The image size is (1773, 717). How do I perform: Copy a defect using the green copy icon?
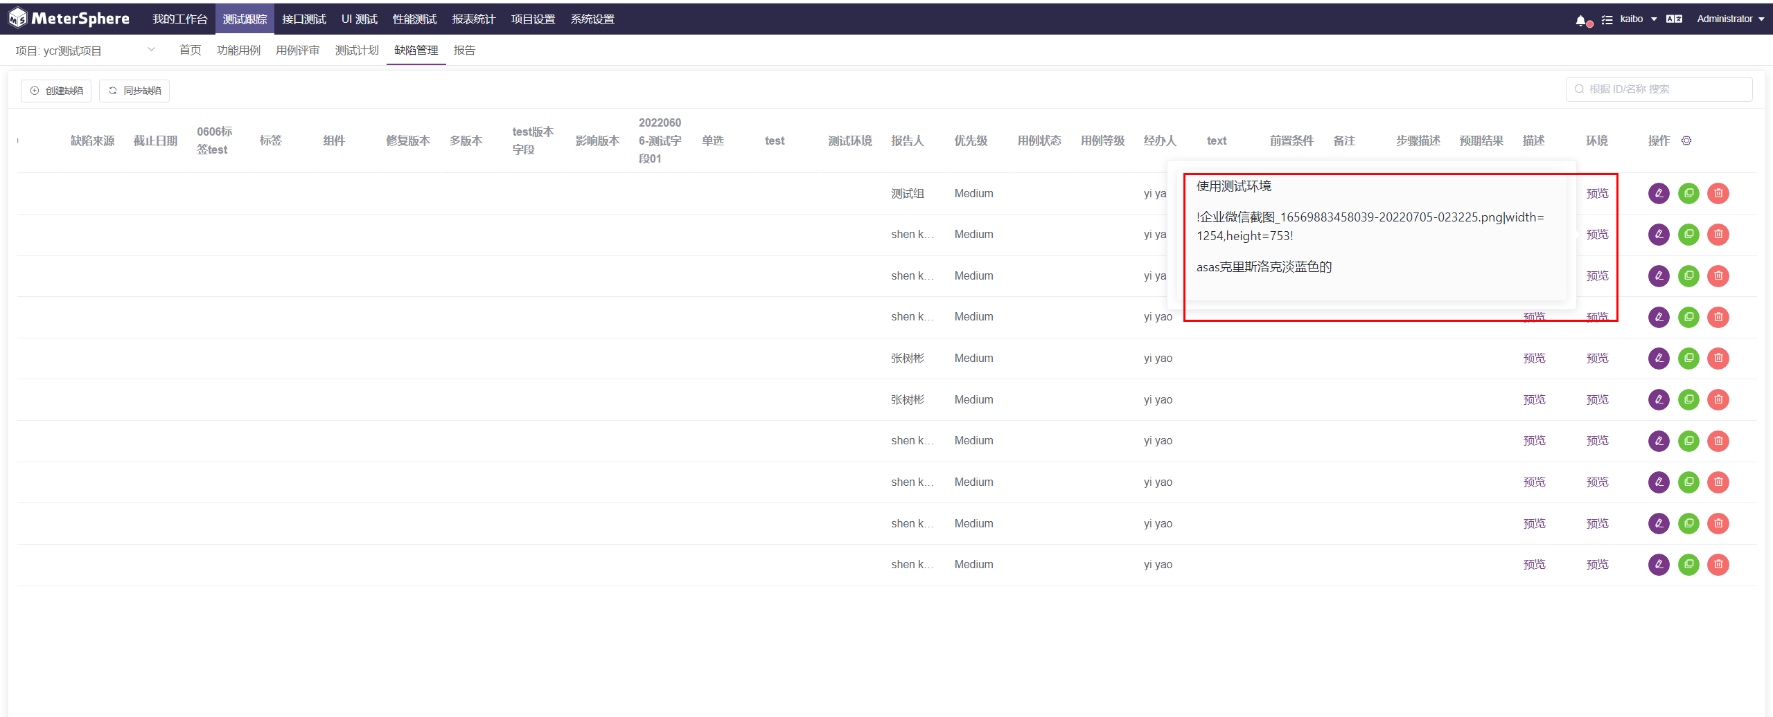point(1688,193)
